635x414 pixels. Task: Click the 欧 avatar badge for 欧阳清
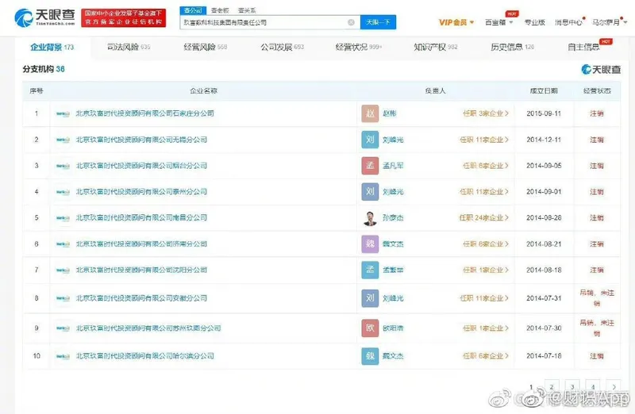[x=370, y=328]
